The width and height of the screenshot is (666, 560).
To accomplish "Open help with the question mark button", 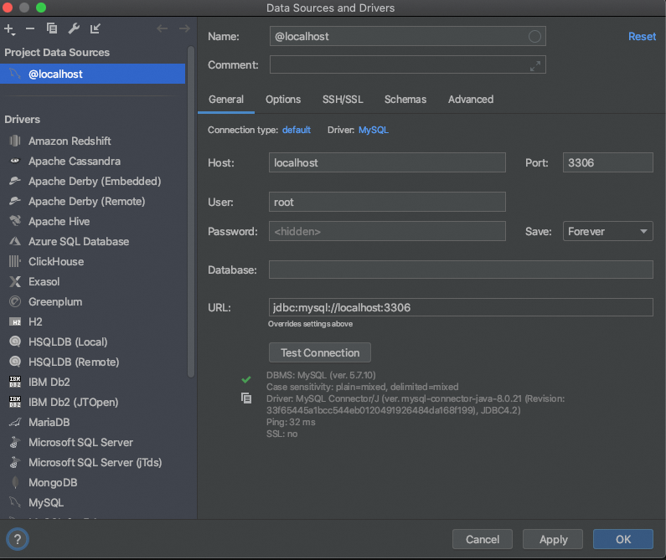I will point(18,539).
